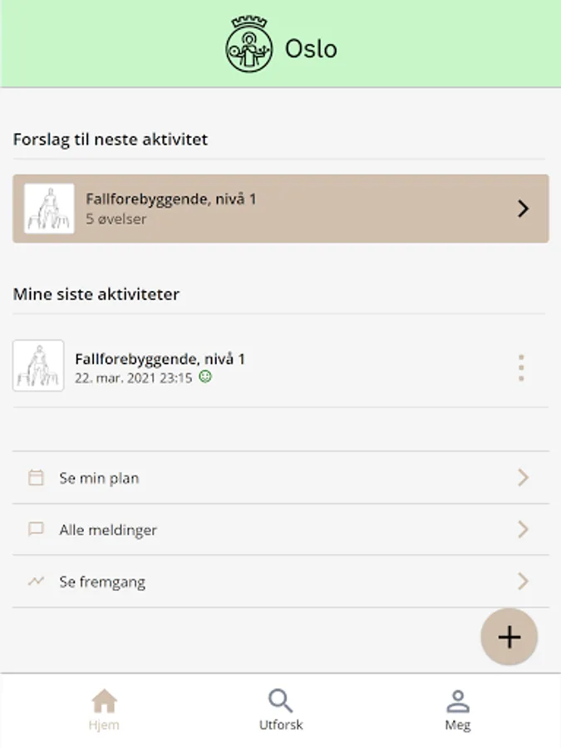Click the trend line icon for Se fremgang
The height and width of the screenshot is (748, 561).
(36, 582)
